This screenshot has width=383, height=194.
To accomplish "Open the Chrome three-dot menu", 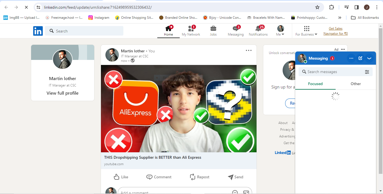I will [x=377, y=7].
